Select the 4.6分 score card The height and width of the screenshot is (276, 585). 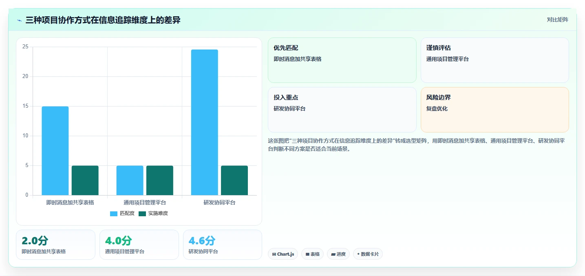pos(223,245)
